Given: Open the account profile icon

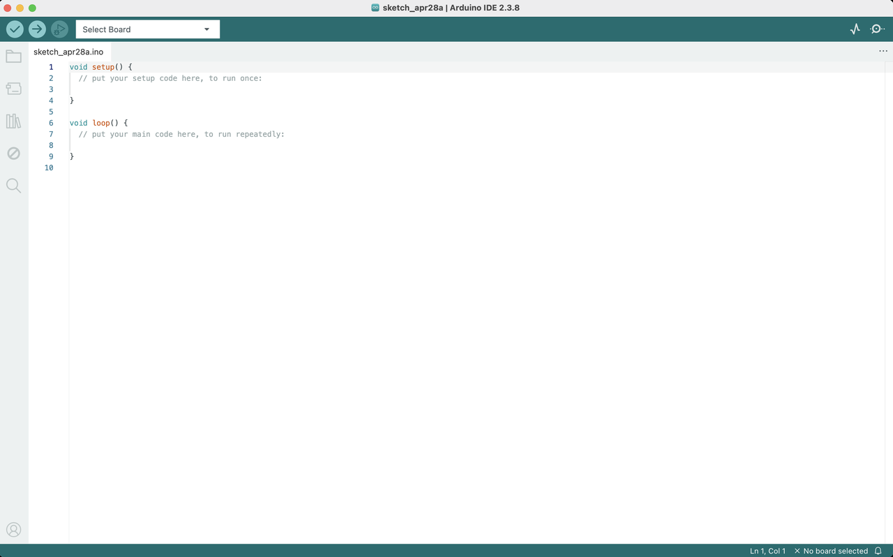Looking at the screenshot, I should point(13,530).
